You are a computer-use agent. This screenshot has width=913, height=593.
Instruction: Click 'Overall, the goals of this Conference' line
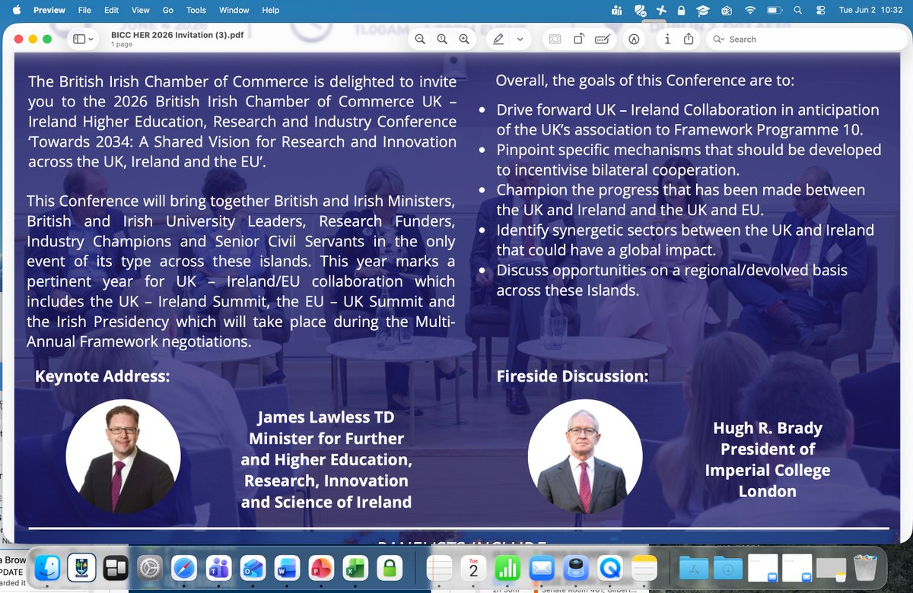click(x=644, y=81)
